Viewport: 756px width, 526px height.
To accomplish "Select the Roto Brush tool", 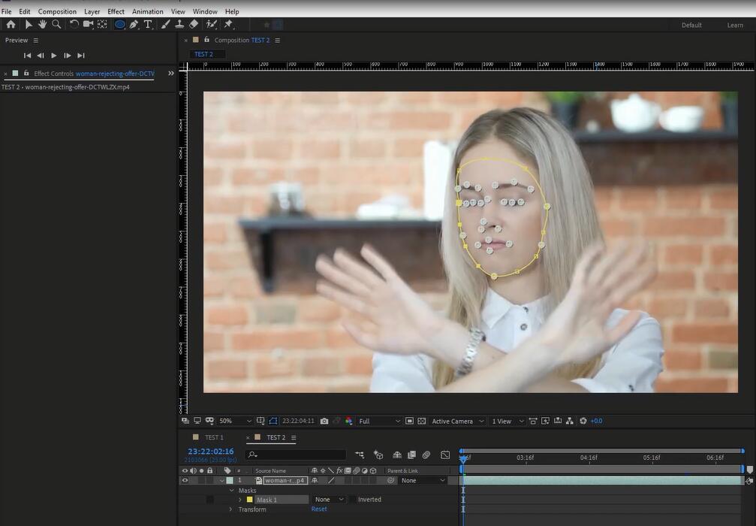I will (211, 24).
